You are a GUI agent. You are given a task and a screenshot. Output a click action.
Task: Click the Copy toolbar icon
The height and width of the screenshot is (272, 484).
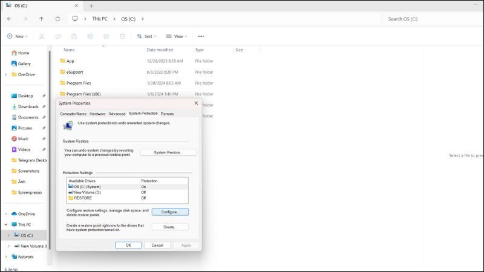(x=57, y=36)
